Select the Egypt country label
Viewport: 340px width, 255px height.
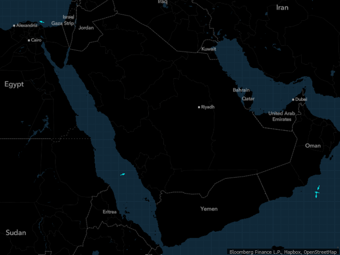pos(14,84)
